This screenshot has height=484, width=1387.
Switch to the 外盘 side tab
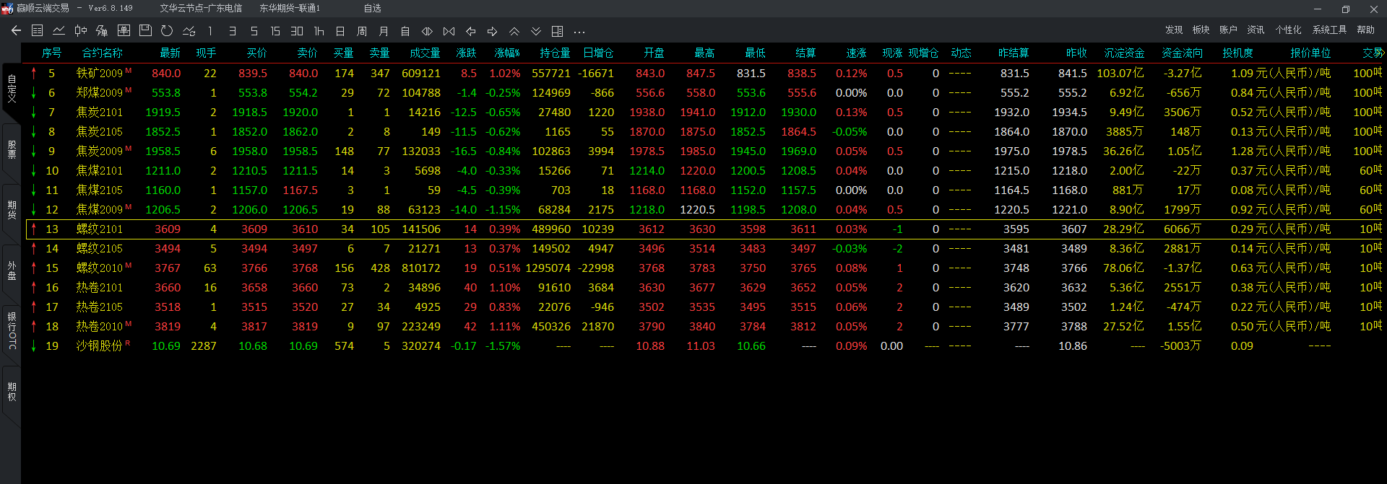click(12, 270)
